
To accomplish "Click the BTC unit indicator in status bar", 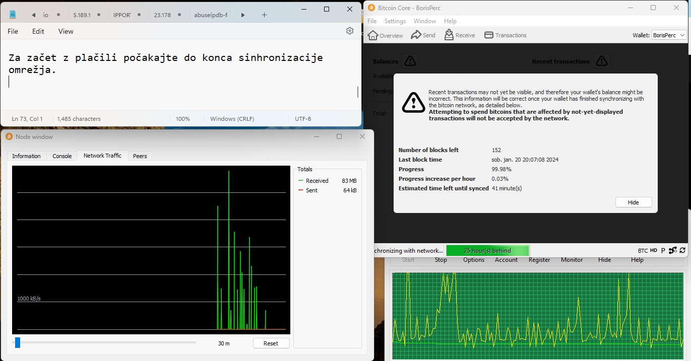I will coord(643,250).
